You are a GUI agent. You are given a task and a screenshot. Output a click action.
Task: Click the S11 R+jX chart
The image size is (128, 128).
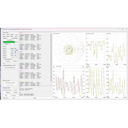(69, 82)
